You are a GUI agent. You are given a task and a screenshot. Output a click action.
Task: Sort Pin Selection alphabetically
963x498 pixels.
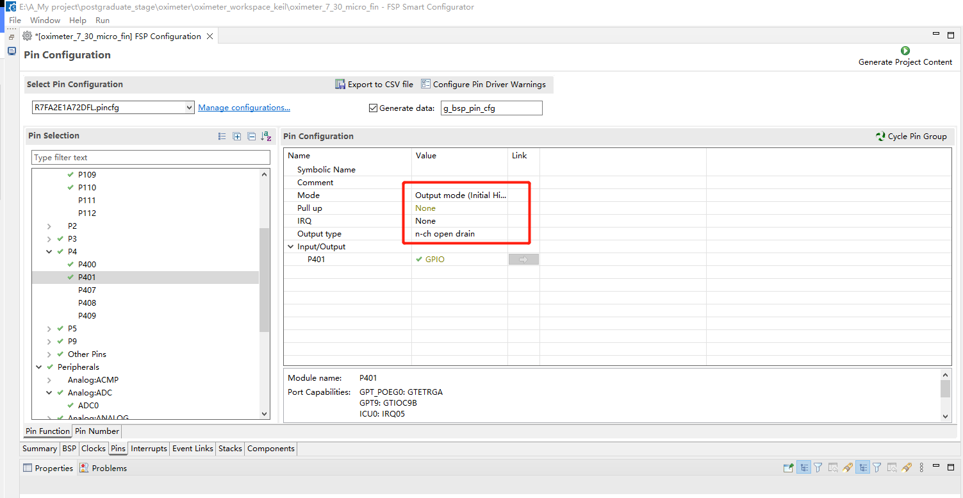point(266,136)
